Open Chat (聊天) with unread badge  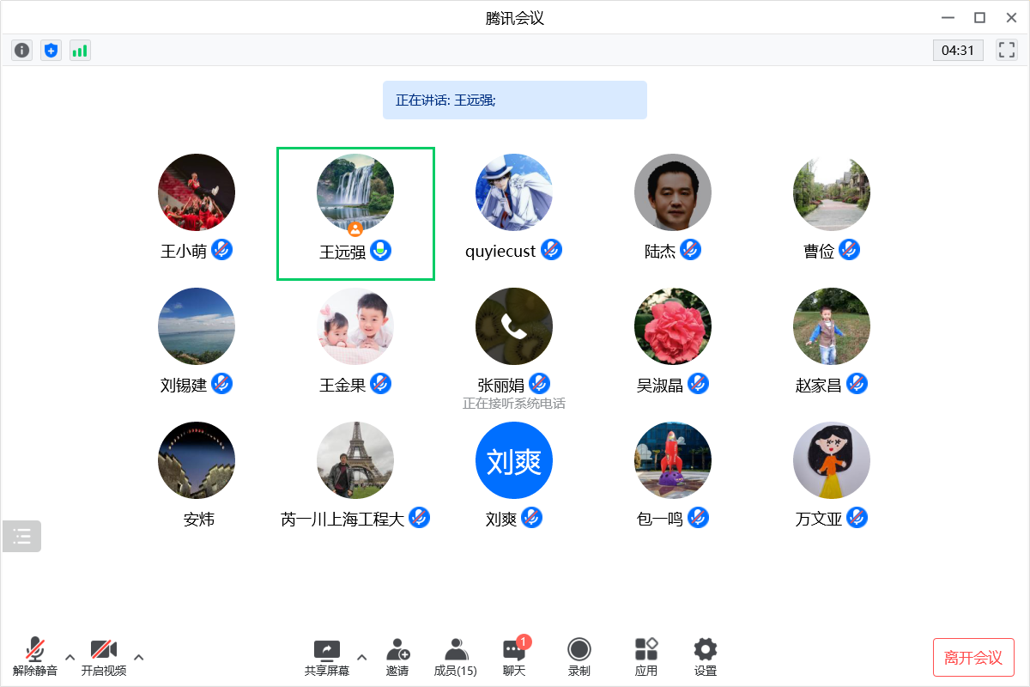[x=514, y=657]
